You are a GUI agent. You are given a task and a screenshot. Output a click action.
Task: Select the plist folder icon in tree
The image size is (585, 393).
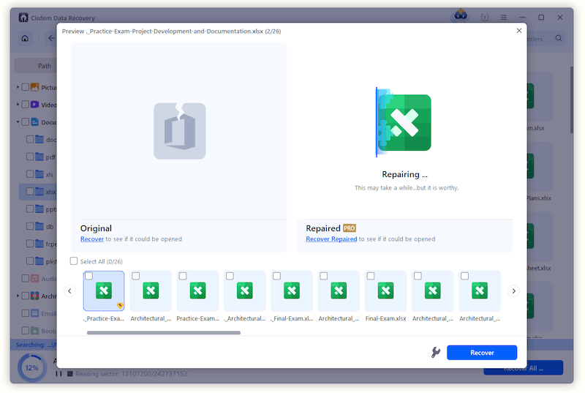pyautogui.click(x=39, y=261)
